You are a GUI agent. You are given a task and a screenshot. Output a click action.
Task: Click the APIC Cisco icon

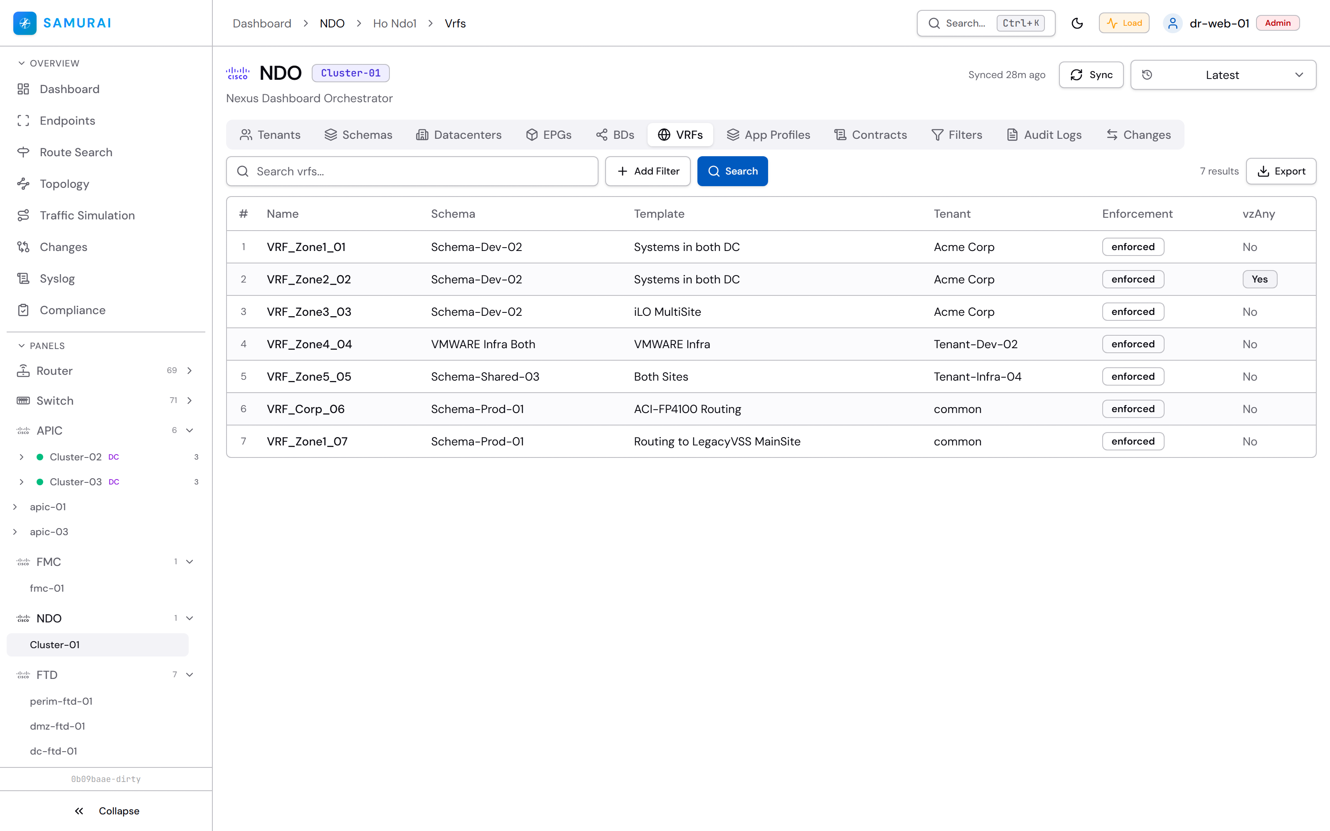(x=23, y=431)
